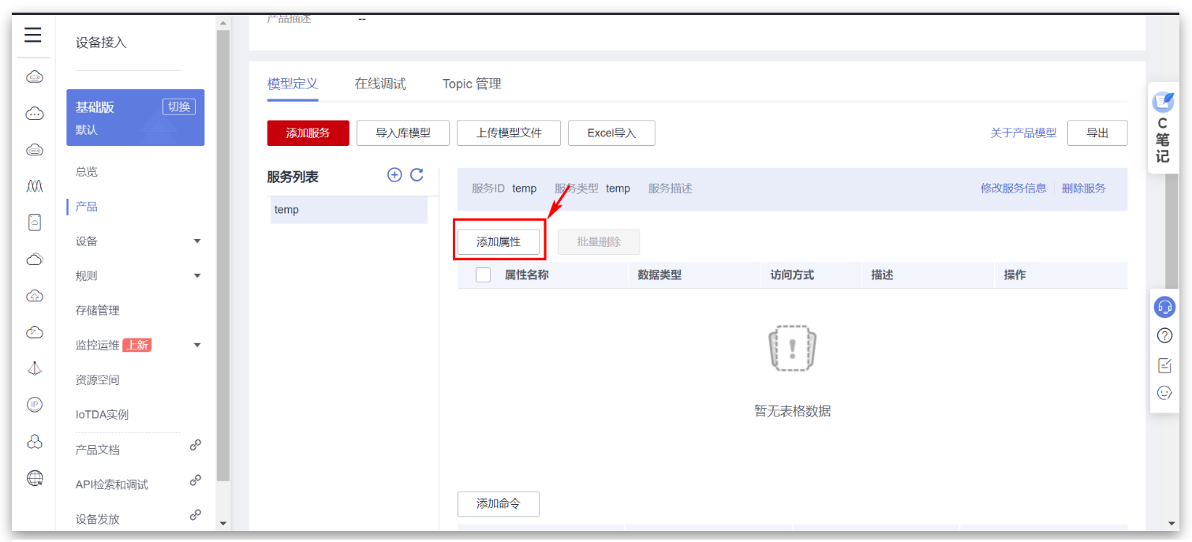
Task: Open the C笔记 notes widget
Action: pos(1163,127)
